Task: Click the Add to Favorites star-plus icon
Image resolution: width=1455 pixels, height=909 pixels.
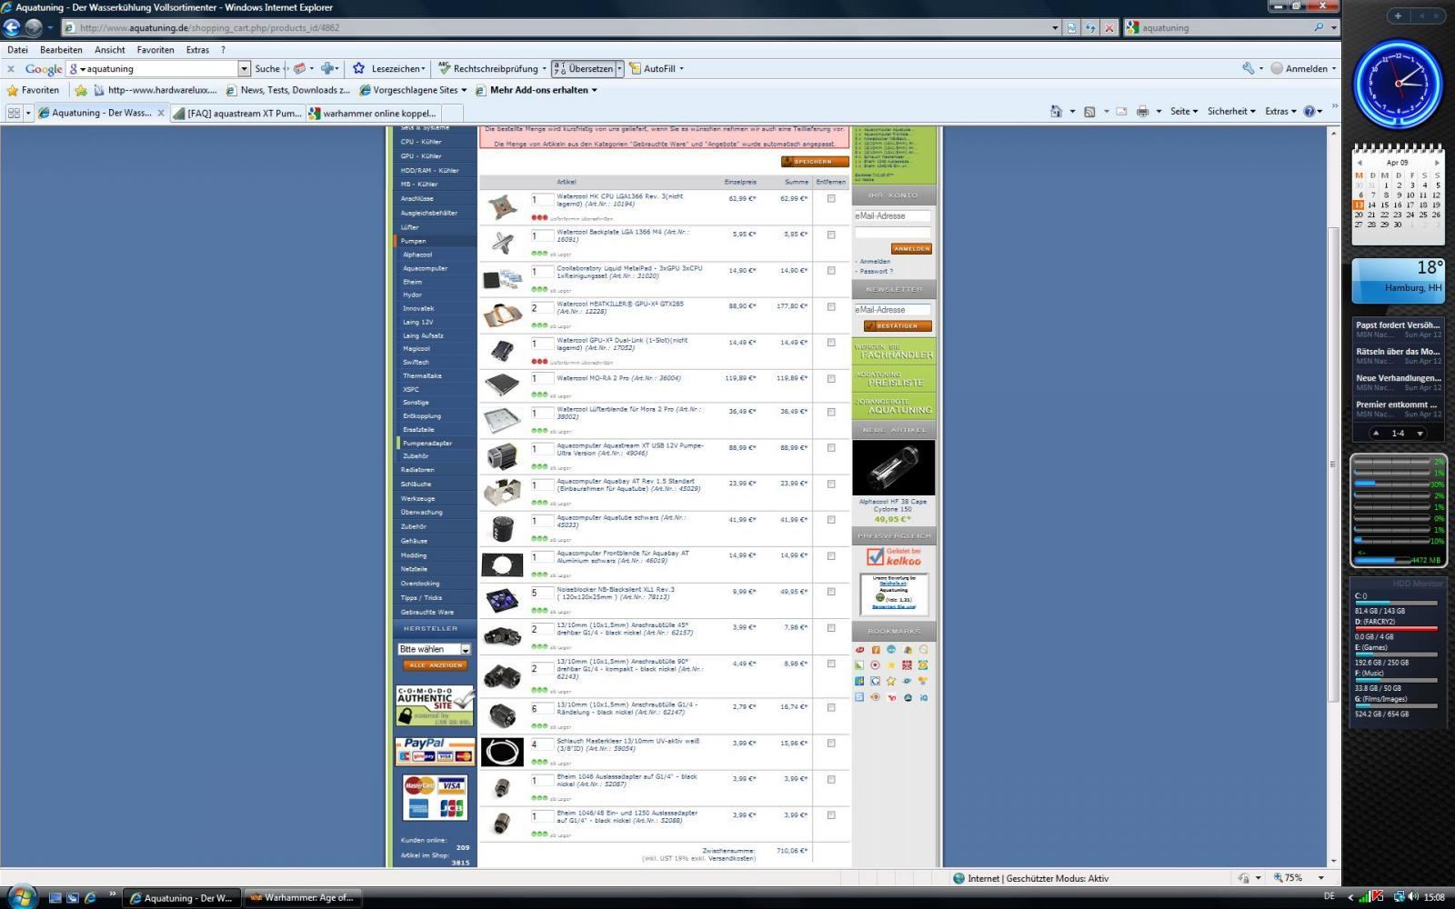Action: pos(81,90)
